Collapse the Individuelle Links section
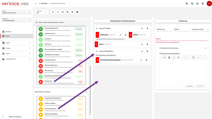The height and width of the screenshot is (119, 212). [86, 92]
